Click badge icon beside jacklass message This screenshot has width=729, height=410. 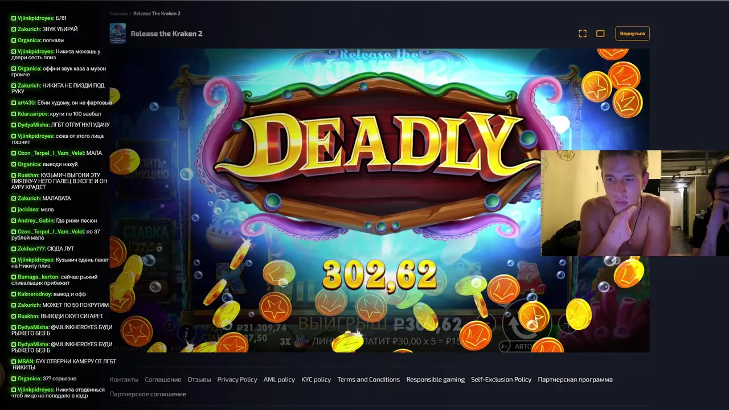(14, 210)
